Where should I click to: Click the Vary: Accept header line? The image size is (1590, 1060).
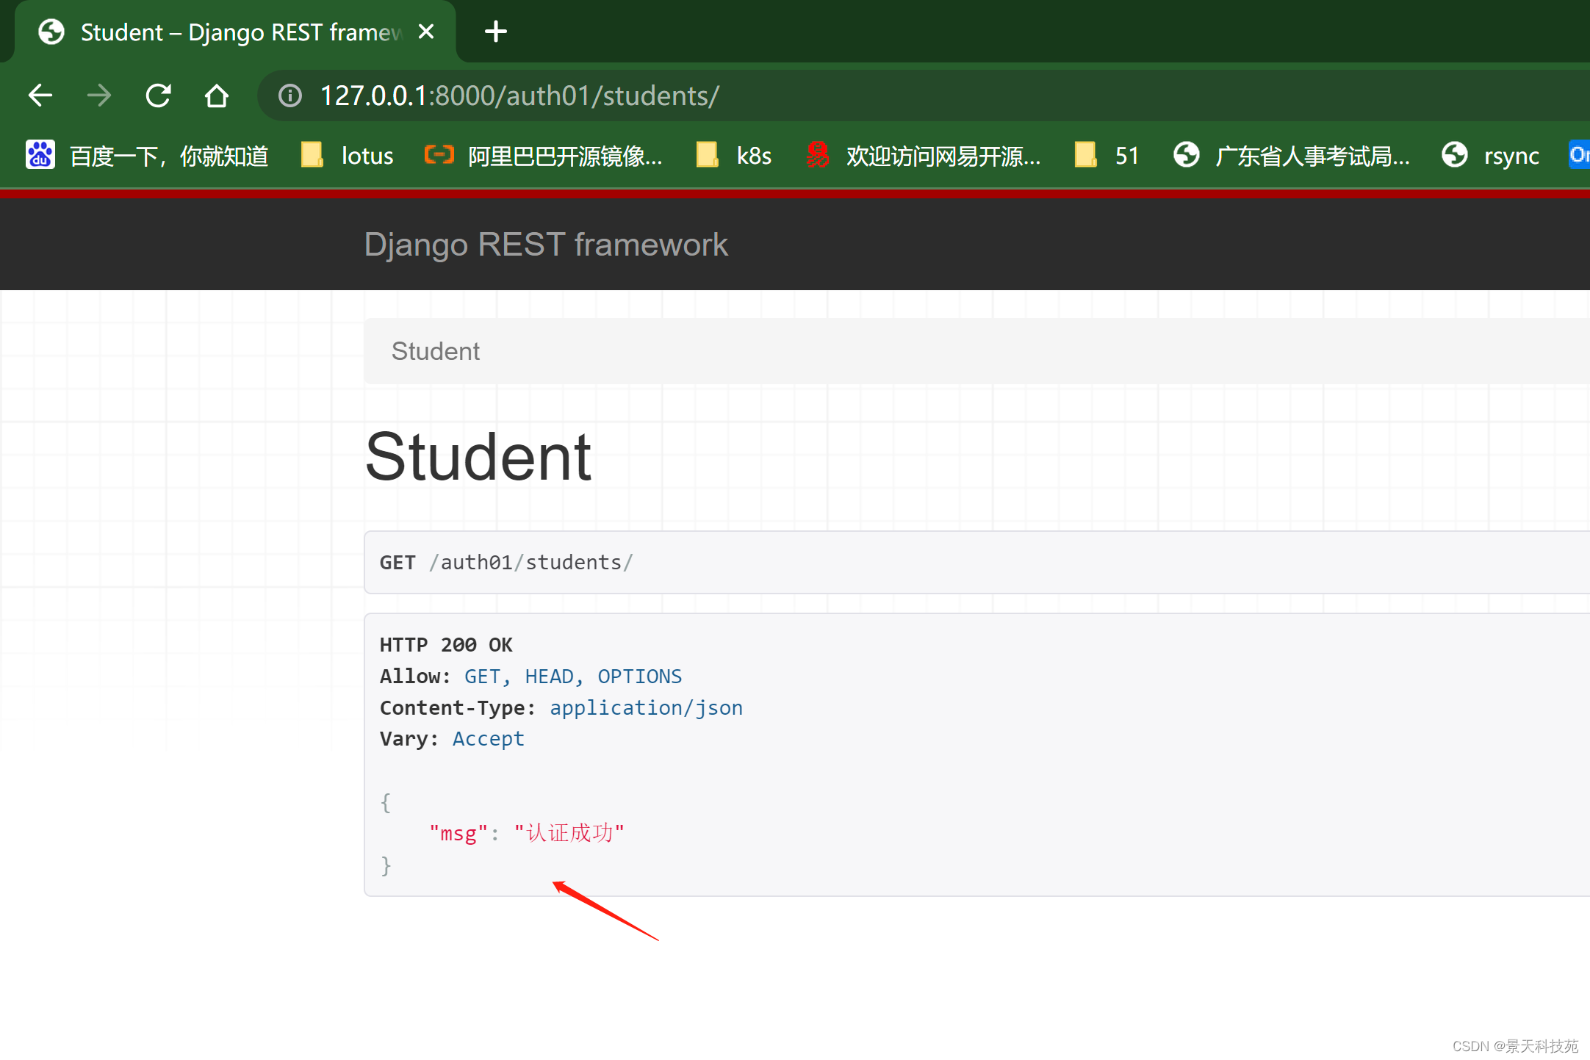pyautogui.click(x=452, y=739)
